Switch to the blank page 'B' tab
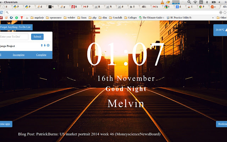The height and width of the screenshot is (142, 227). 6,7
